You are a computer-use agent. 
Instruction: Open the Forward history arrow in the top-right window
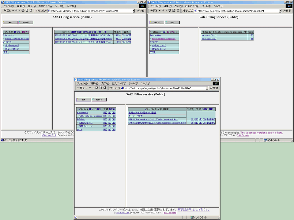(166, 11)
